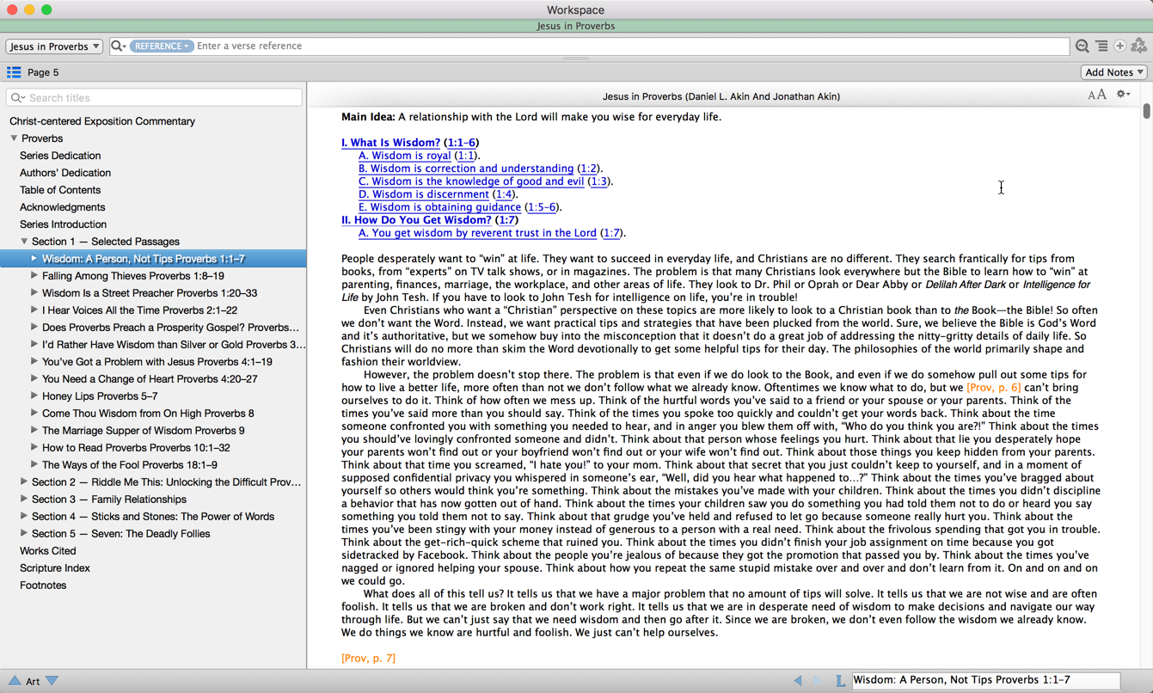
Task: Open the 'I. What Is Wisdom?' link
Action: (390, 143)
